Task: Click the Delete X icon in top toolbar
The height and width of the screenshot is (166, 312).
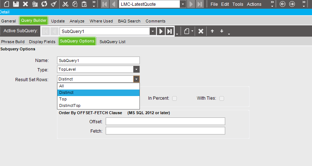Action: click(x=25, y=4)
